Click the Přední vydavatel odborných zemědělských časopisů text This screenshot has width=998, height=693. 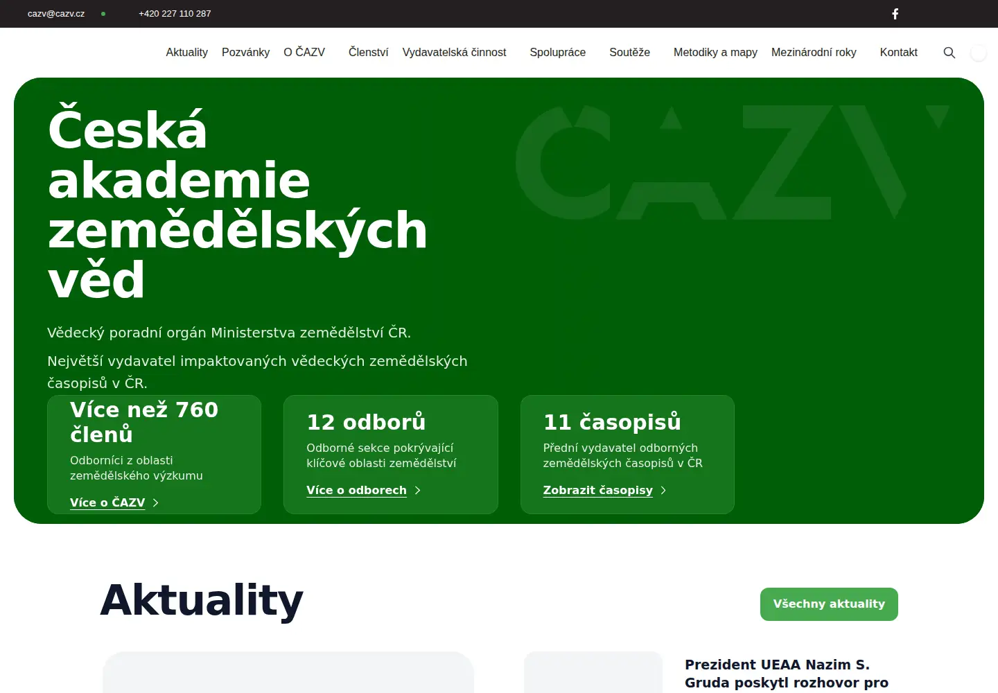click(x=622, y=456)
